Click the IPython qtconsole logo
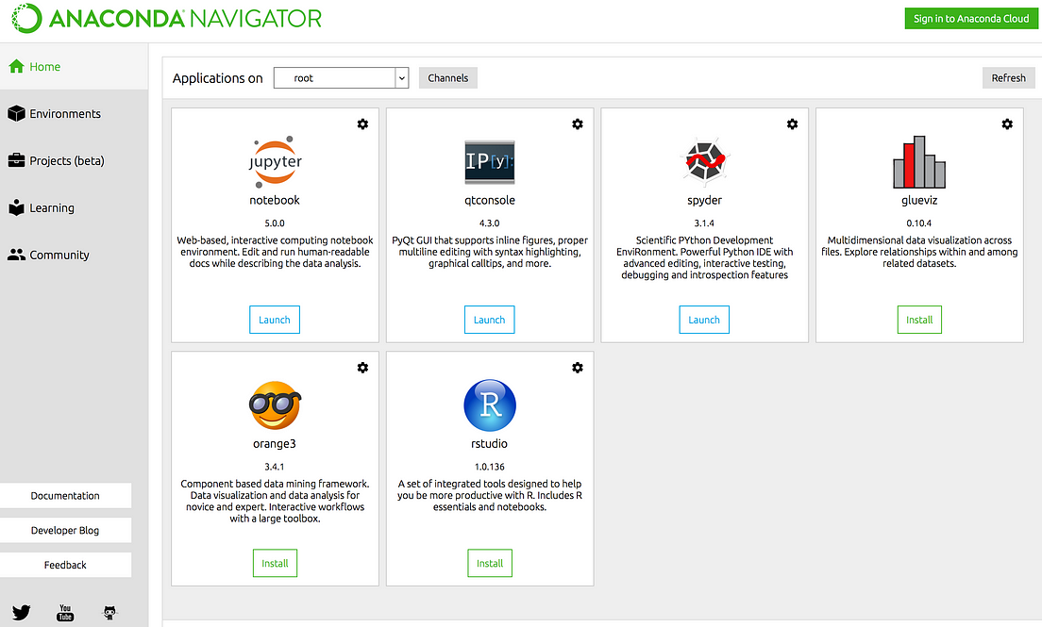 coord(490,162)
